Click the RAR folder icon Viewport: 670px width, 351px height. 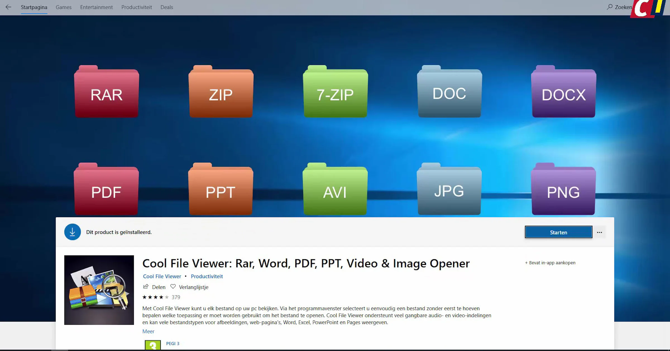tap(106, 91)
